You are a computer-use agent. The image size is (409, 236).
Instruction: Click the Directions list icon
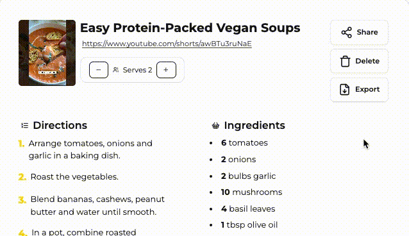point(25,126)
